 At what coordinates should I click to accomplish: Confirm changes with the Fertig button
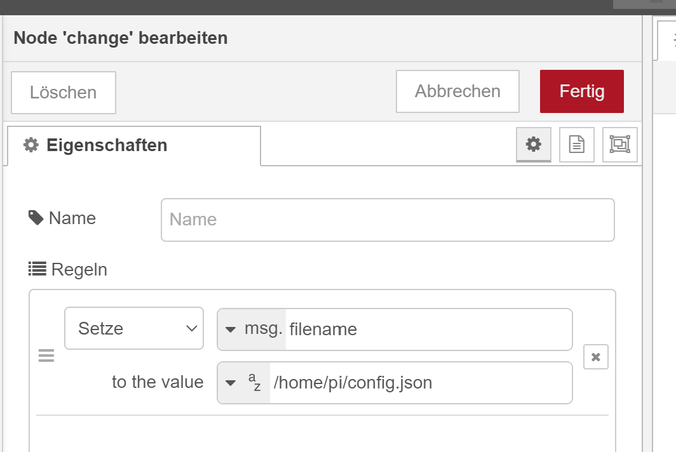[581, 91]
